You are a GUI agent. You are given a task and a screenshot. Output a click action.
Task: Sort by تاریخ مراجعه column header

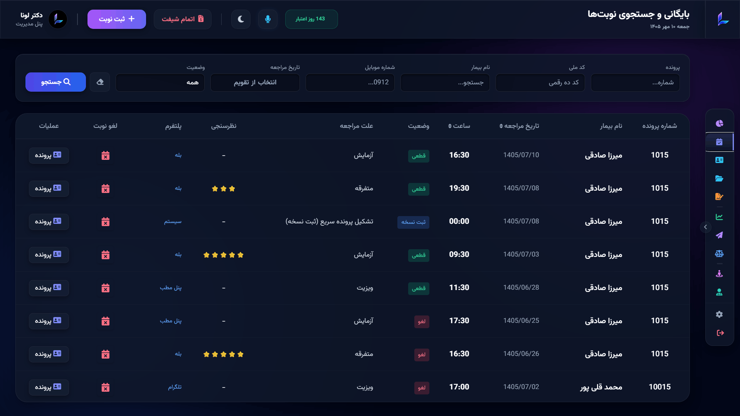tap(519, 126)
